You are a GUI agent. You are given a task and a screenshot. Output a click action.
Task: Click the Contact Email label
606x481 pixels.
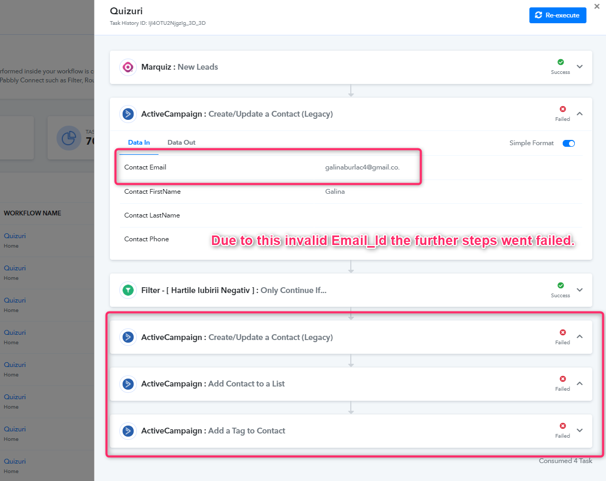pyautogui.click(x=145, y=167)
